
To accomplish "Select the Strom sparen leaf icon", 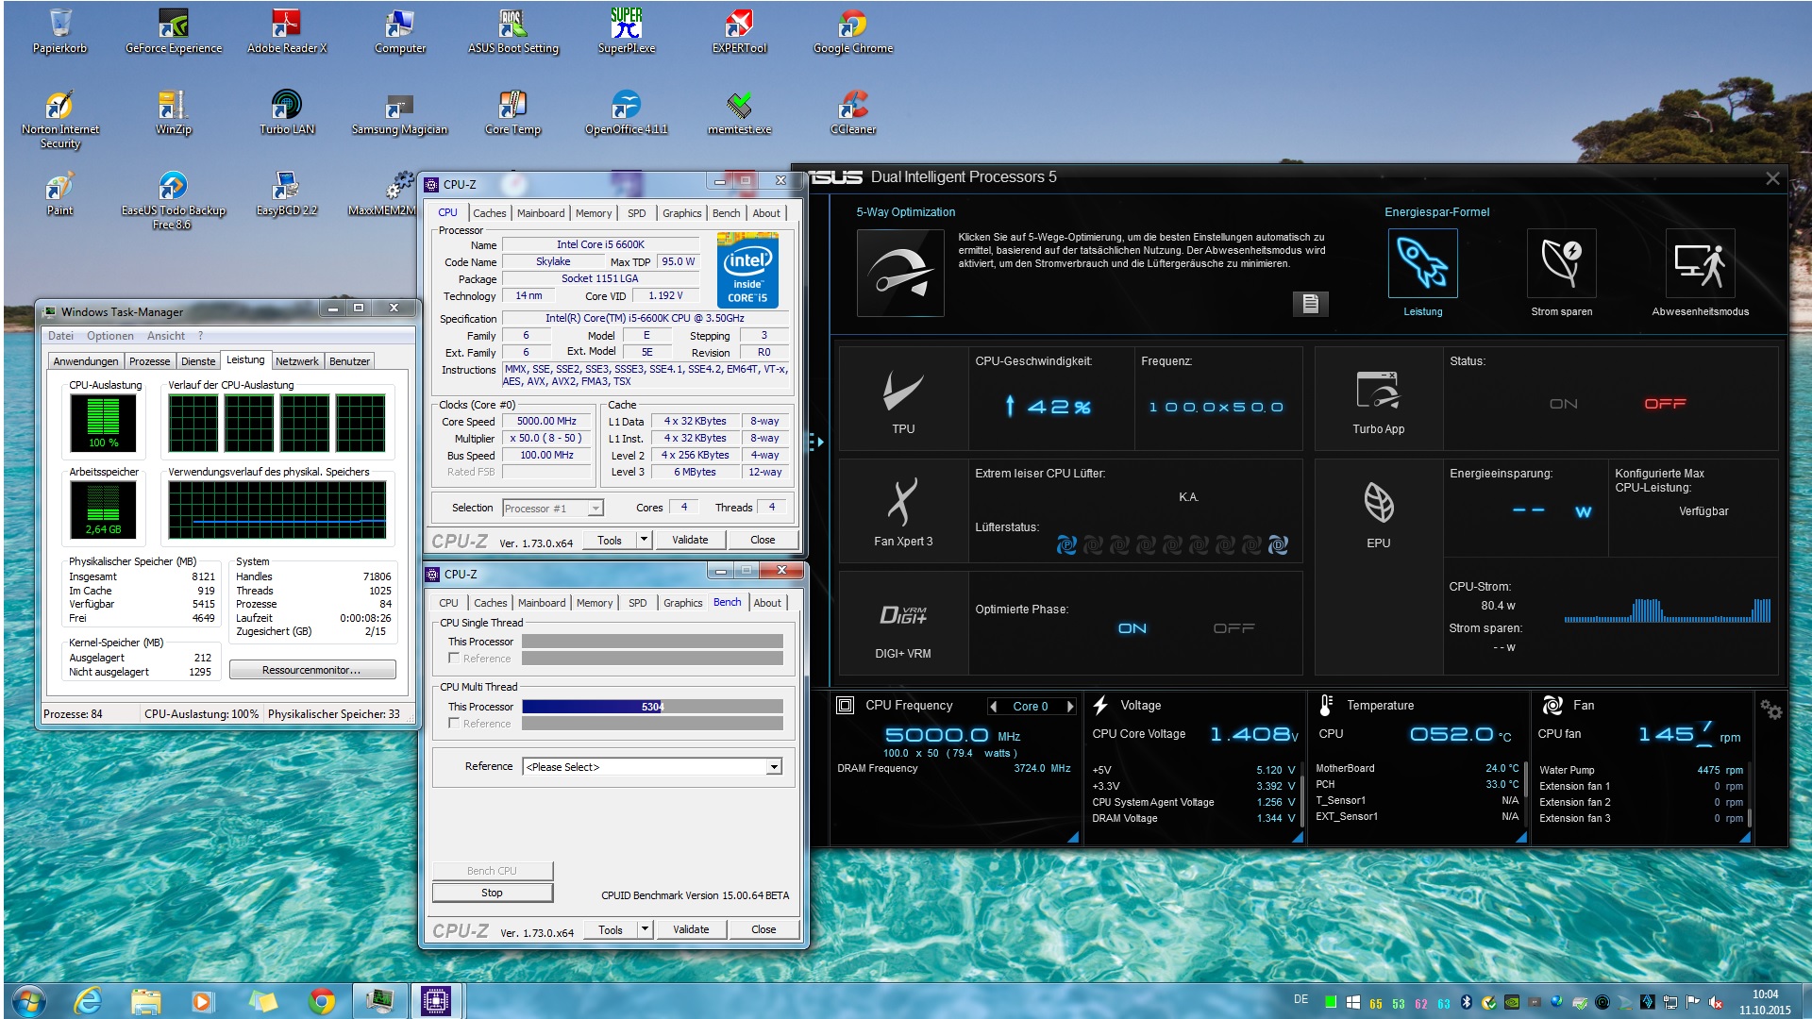I will (x=1561, y=264).
